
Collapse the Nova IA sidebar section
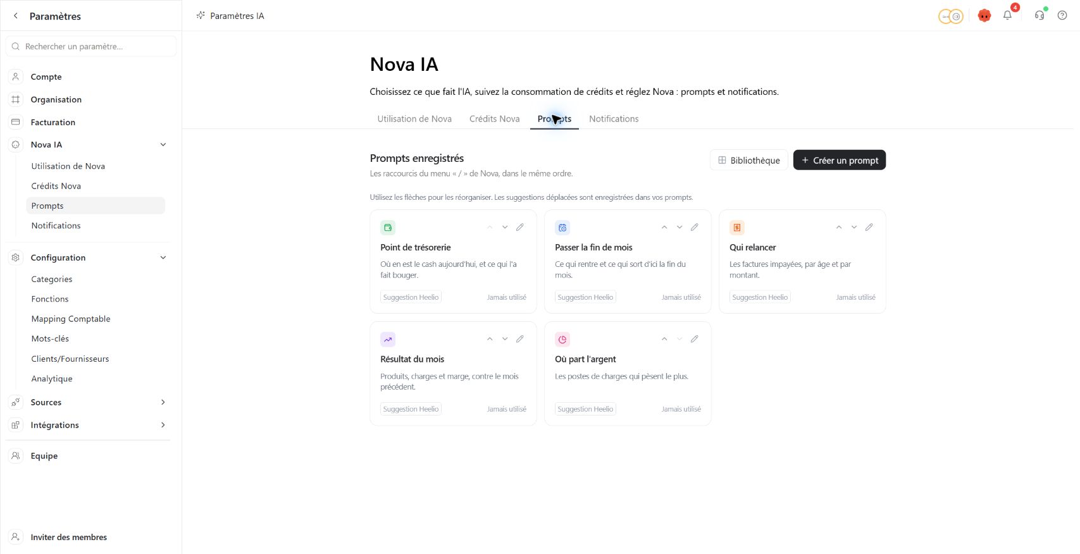point(163,145)
